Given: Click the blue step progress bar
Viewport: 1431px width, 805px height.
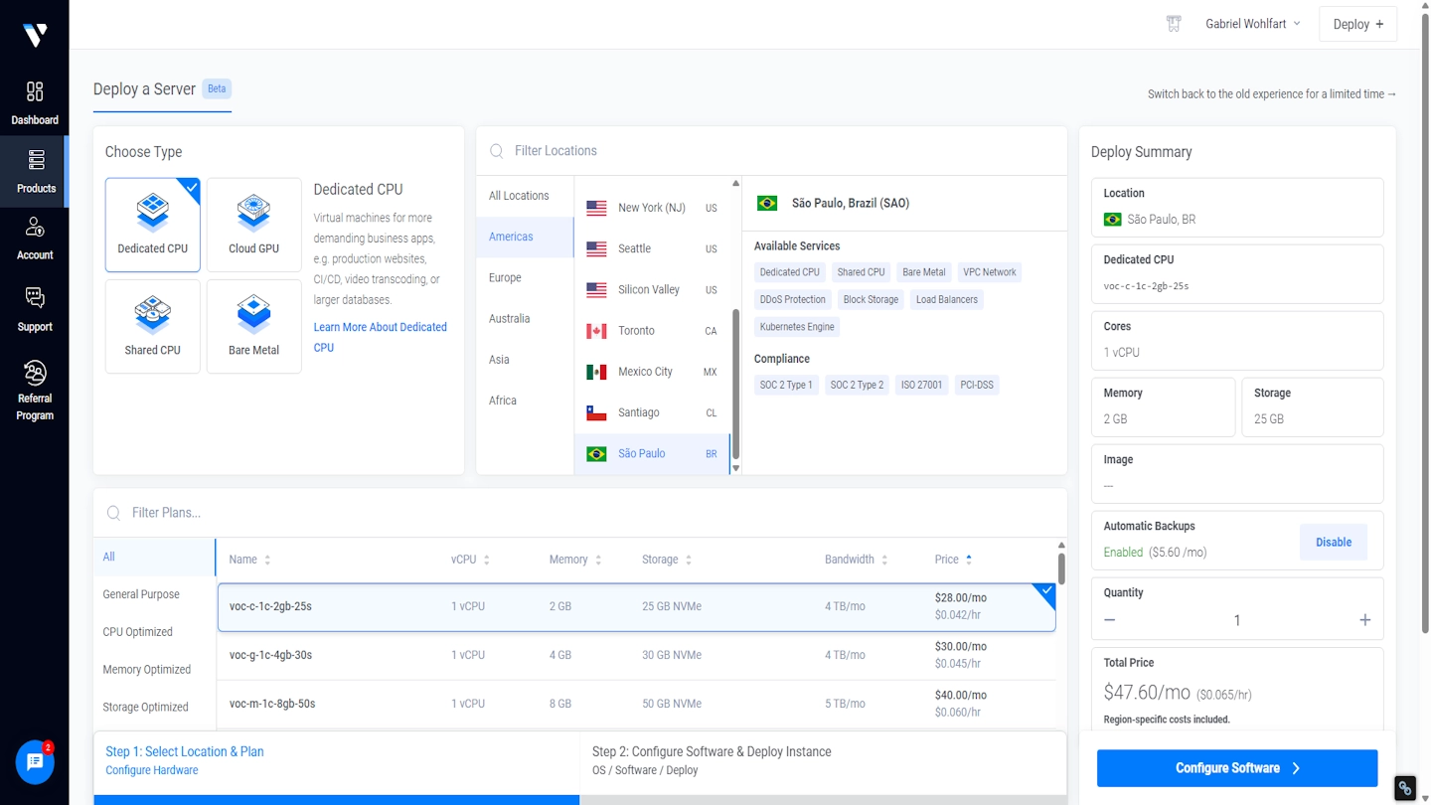Looking at the screenshot, I should pyautogui.click(x=336, y=800).
